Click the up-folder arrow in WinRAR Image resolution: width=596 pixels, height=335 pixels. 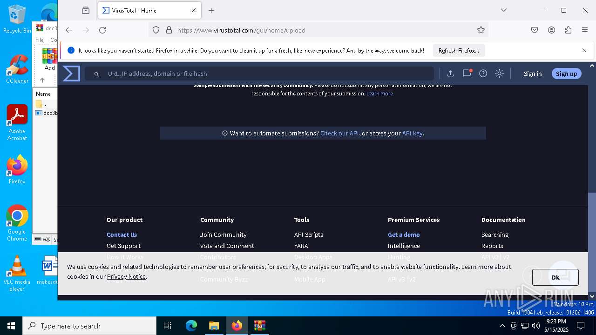tap(42, 80)
